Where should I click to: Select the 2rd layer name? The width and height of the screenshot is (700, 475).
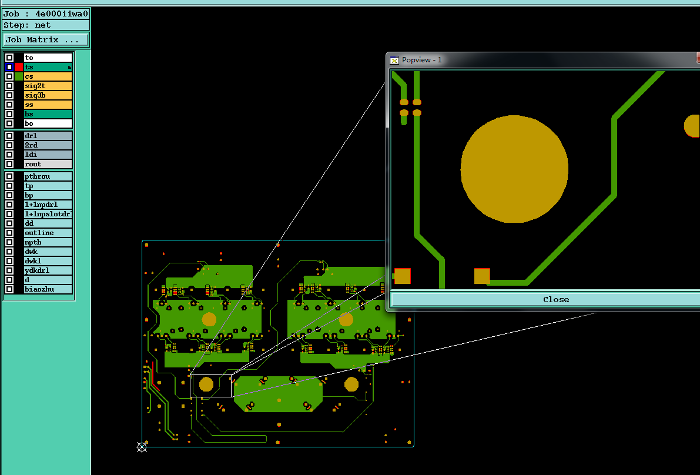coord(48,145)
